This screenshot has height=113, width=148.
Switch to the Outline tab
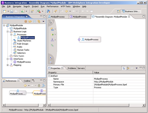click(27, 81)
